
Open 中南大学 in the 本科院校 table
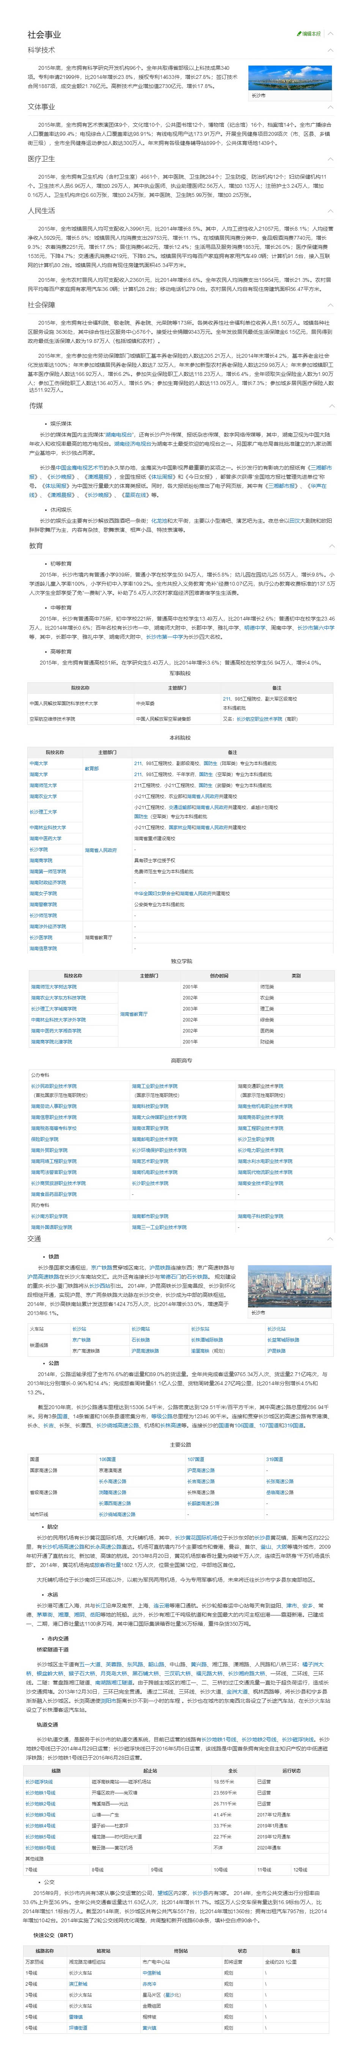[38, 763]
